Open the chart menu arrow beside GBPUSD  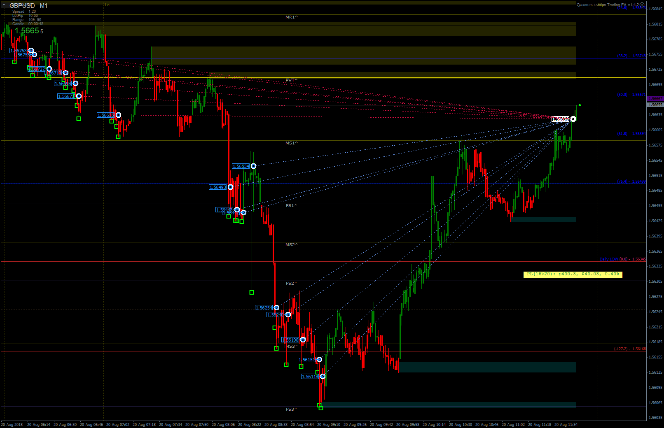[4, 5]
